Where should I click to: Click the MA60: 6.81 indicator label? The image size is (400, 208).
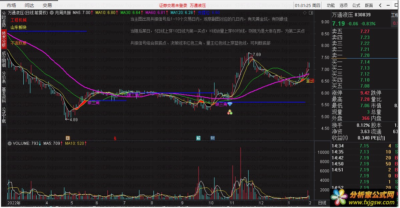157,12
